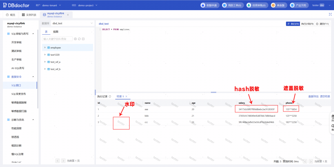Open SQL变更发布 in the sidebar

[19, 94]
